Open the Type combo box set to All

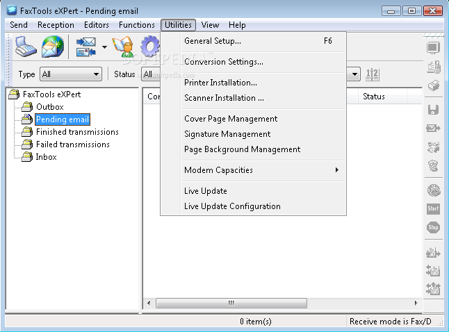(x=71, y=74)
